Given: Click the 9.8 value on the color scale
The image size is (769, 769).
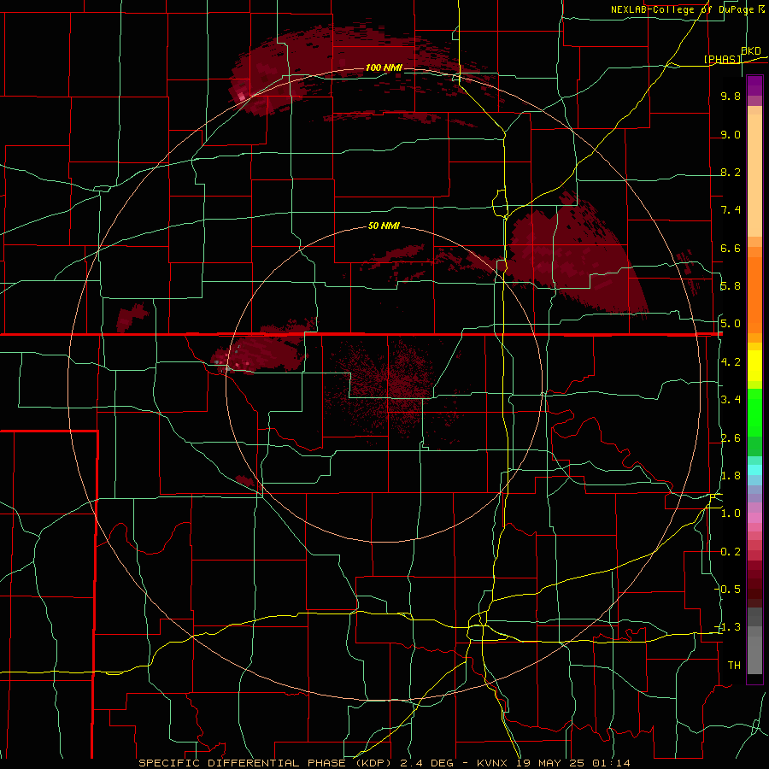Looking at the screenshot, I should click(x=731, y=97).
